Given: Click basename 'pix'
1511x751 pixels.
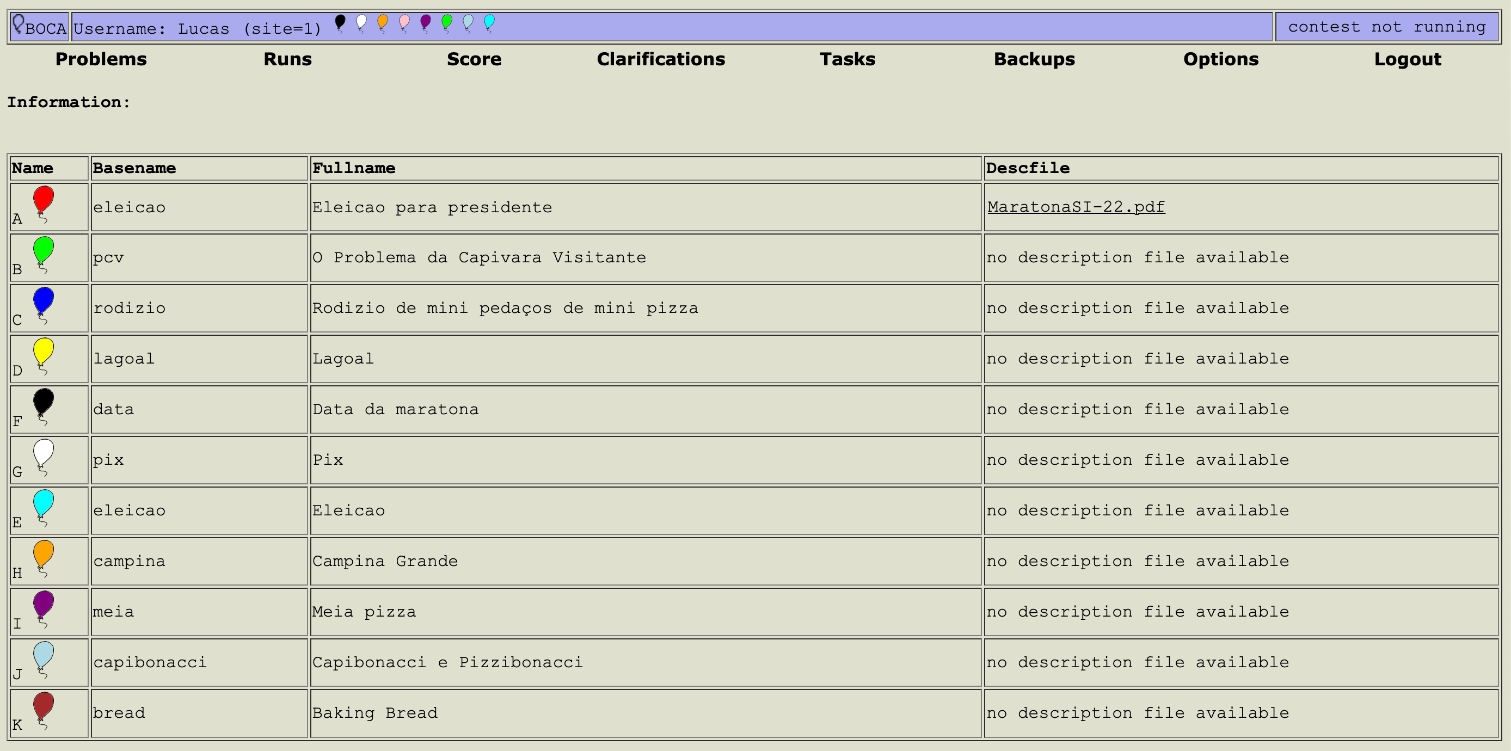Looking at the screenshot, I should pyautogui.click(x=108, y=460).
